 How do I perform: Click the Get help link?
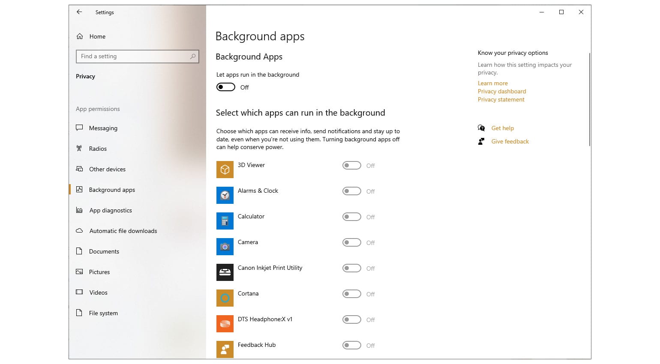pos(502,128)
